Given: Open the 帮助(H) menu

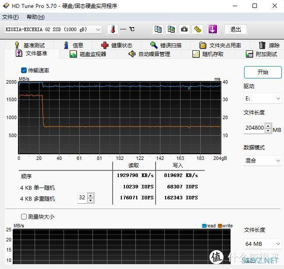Looking at the screenshot, I should (x=35, y=17).
